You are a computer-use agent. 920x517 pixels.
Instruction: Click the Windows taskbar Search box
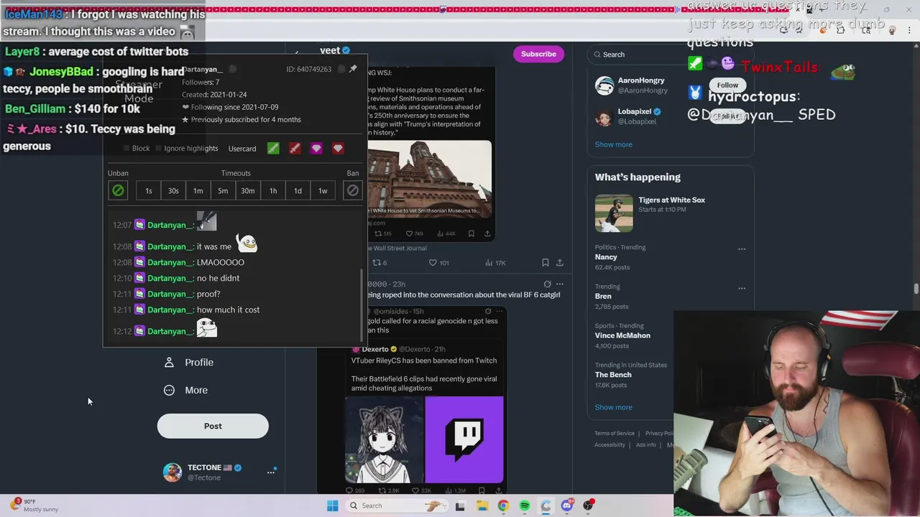[x=395, y=506]
